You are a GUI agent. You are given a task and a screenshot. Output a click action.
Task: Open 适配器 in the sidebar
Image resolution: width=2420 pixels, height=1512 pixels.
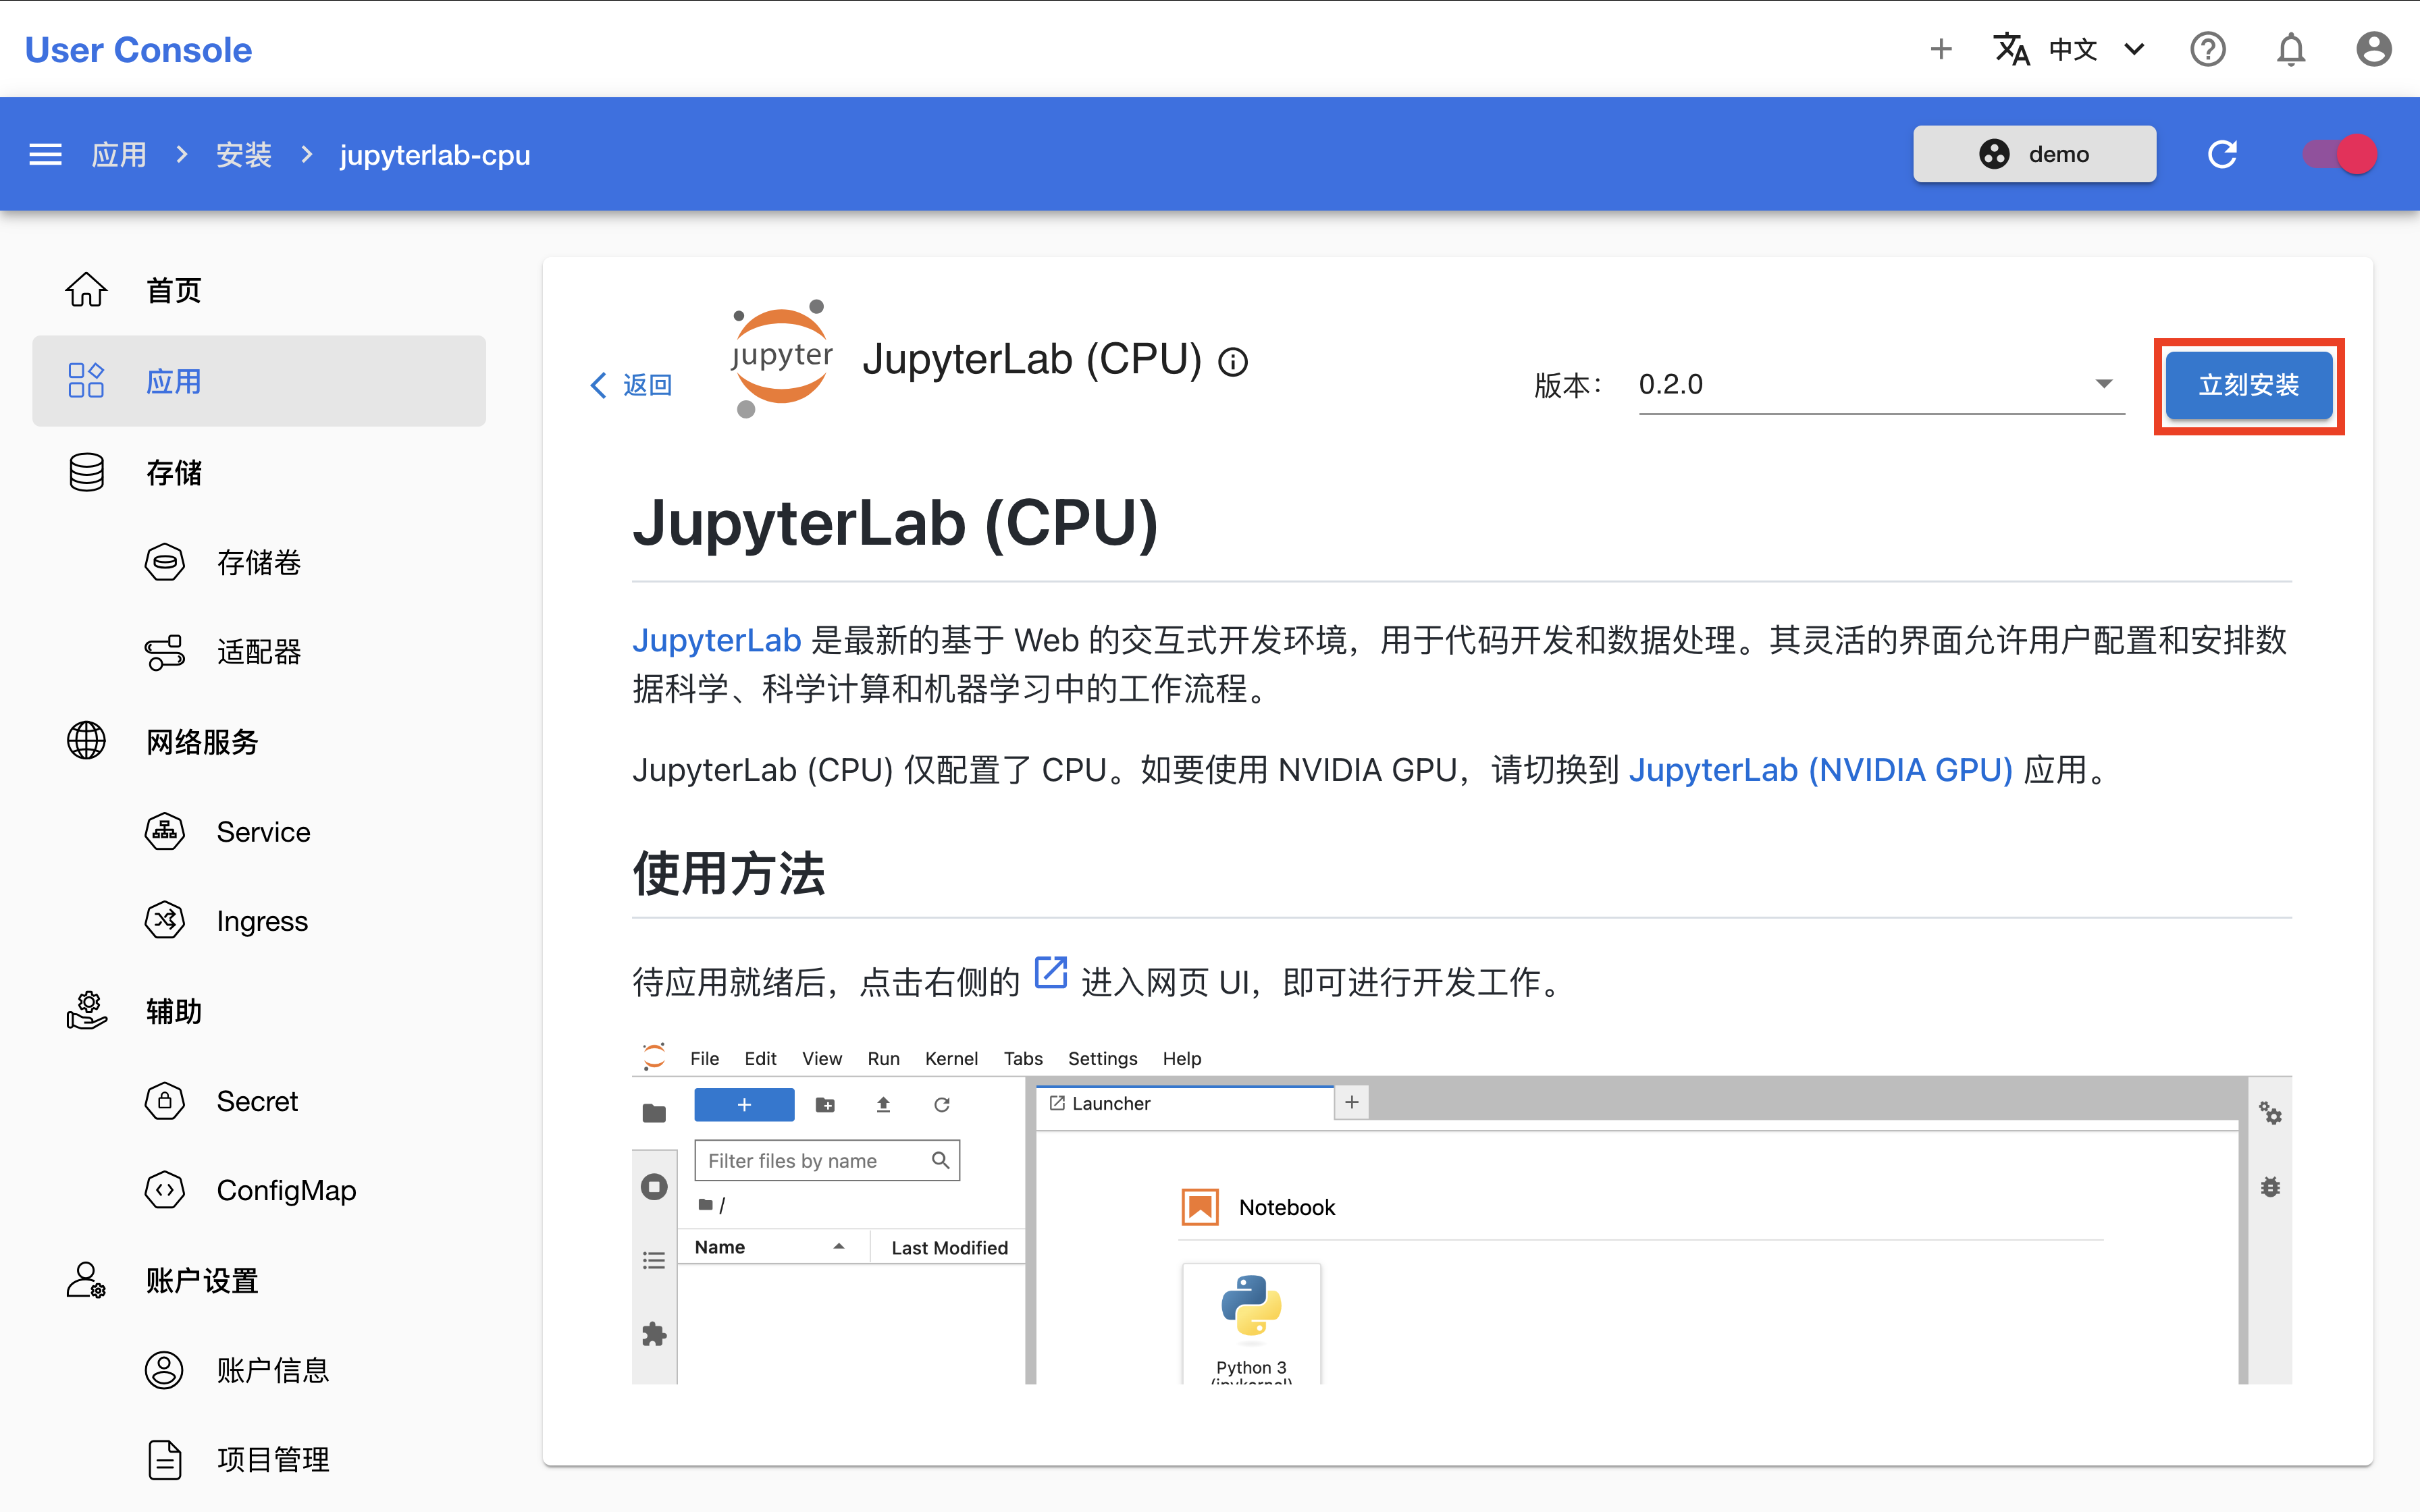259,652
